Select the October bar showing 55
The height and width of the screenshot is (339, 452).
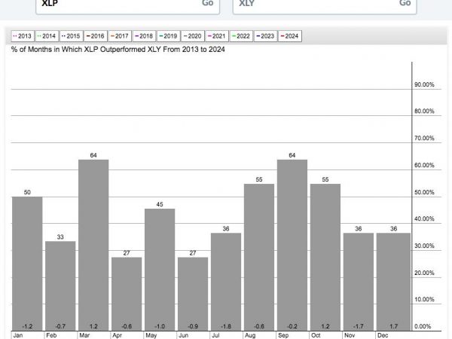click(x=325, y=257)
